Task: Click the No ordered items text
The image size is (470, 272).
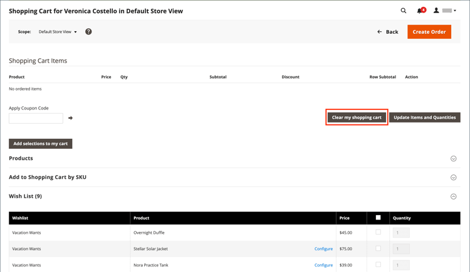Action: coord(25,89)
